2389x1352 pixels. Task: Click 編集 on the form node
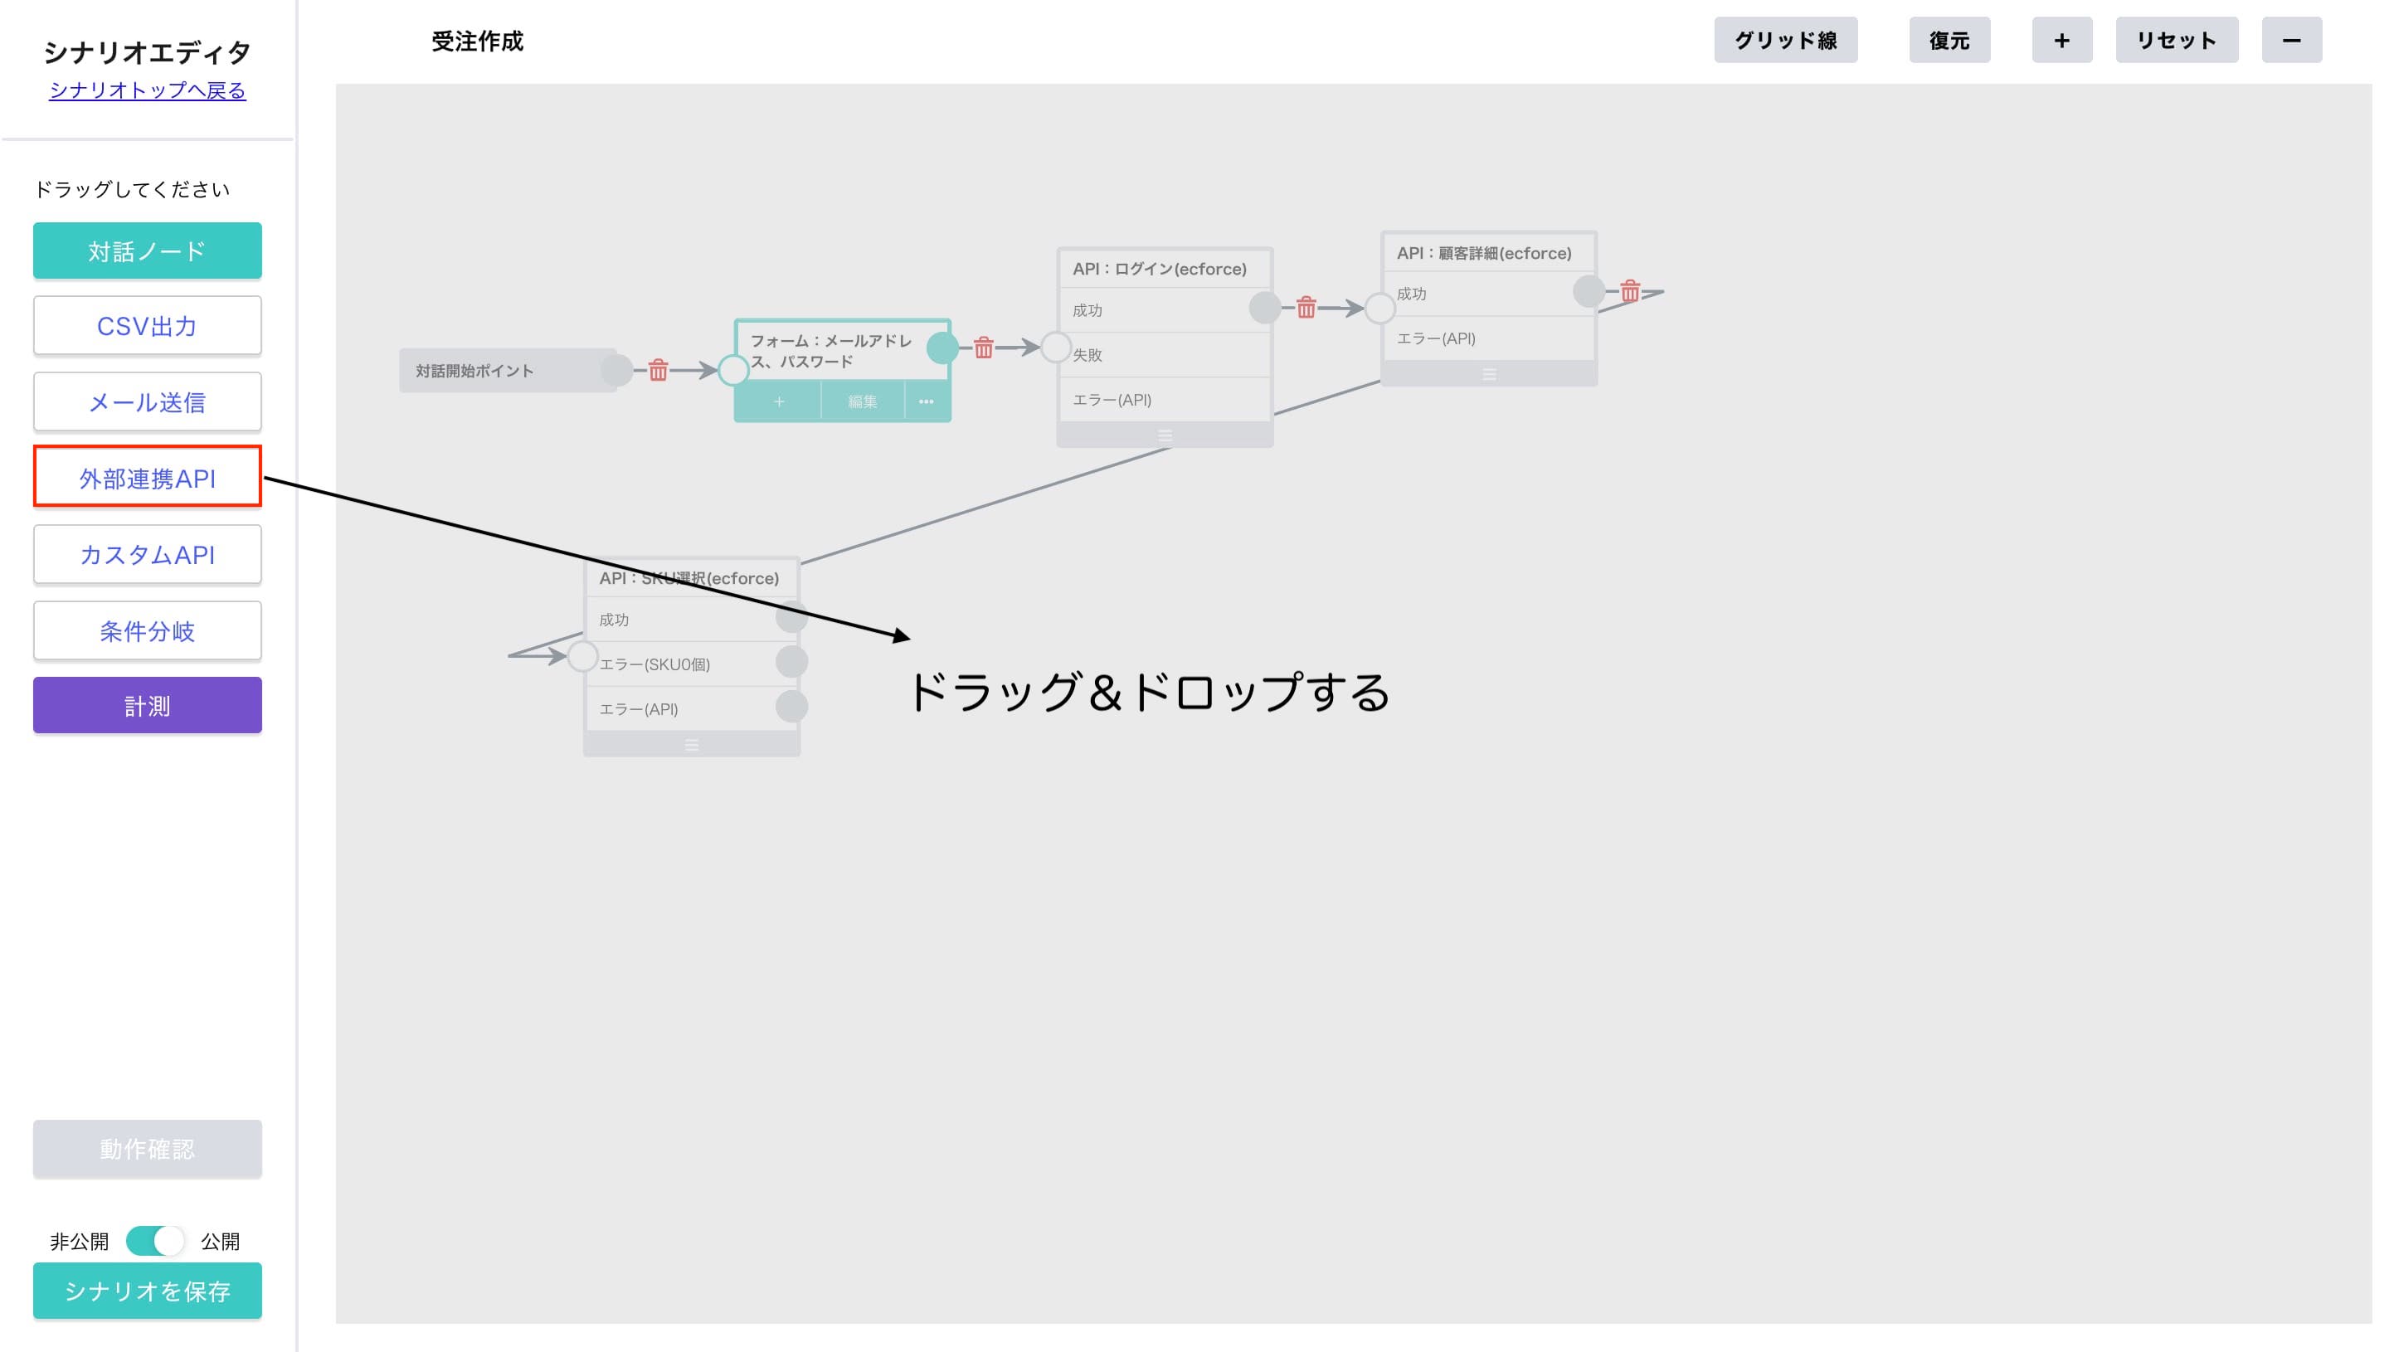863,401
